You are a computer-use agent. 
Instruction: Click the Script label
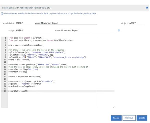tap(11, 30)
